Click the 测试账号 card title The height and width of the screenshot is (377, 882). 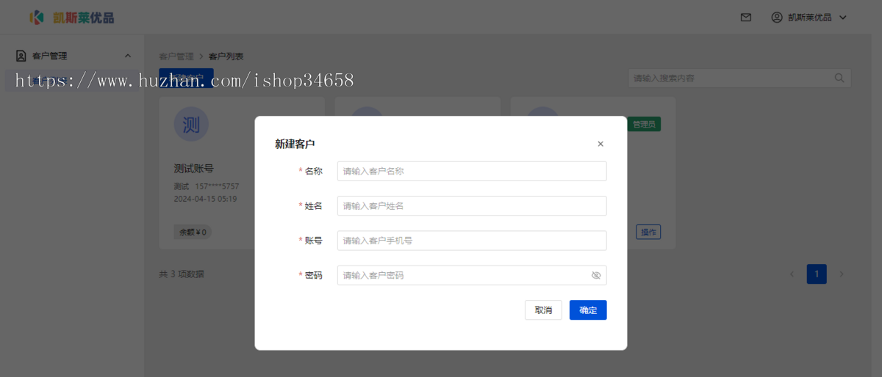tap(194, 169)
